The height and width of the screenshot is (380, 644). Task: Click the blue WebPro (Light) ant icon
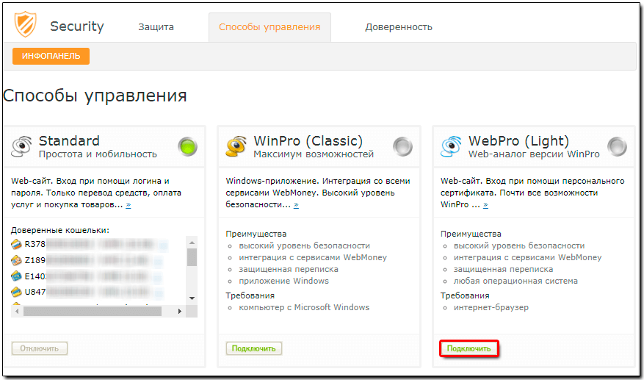(x=452, y=147)
